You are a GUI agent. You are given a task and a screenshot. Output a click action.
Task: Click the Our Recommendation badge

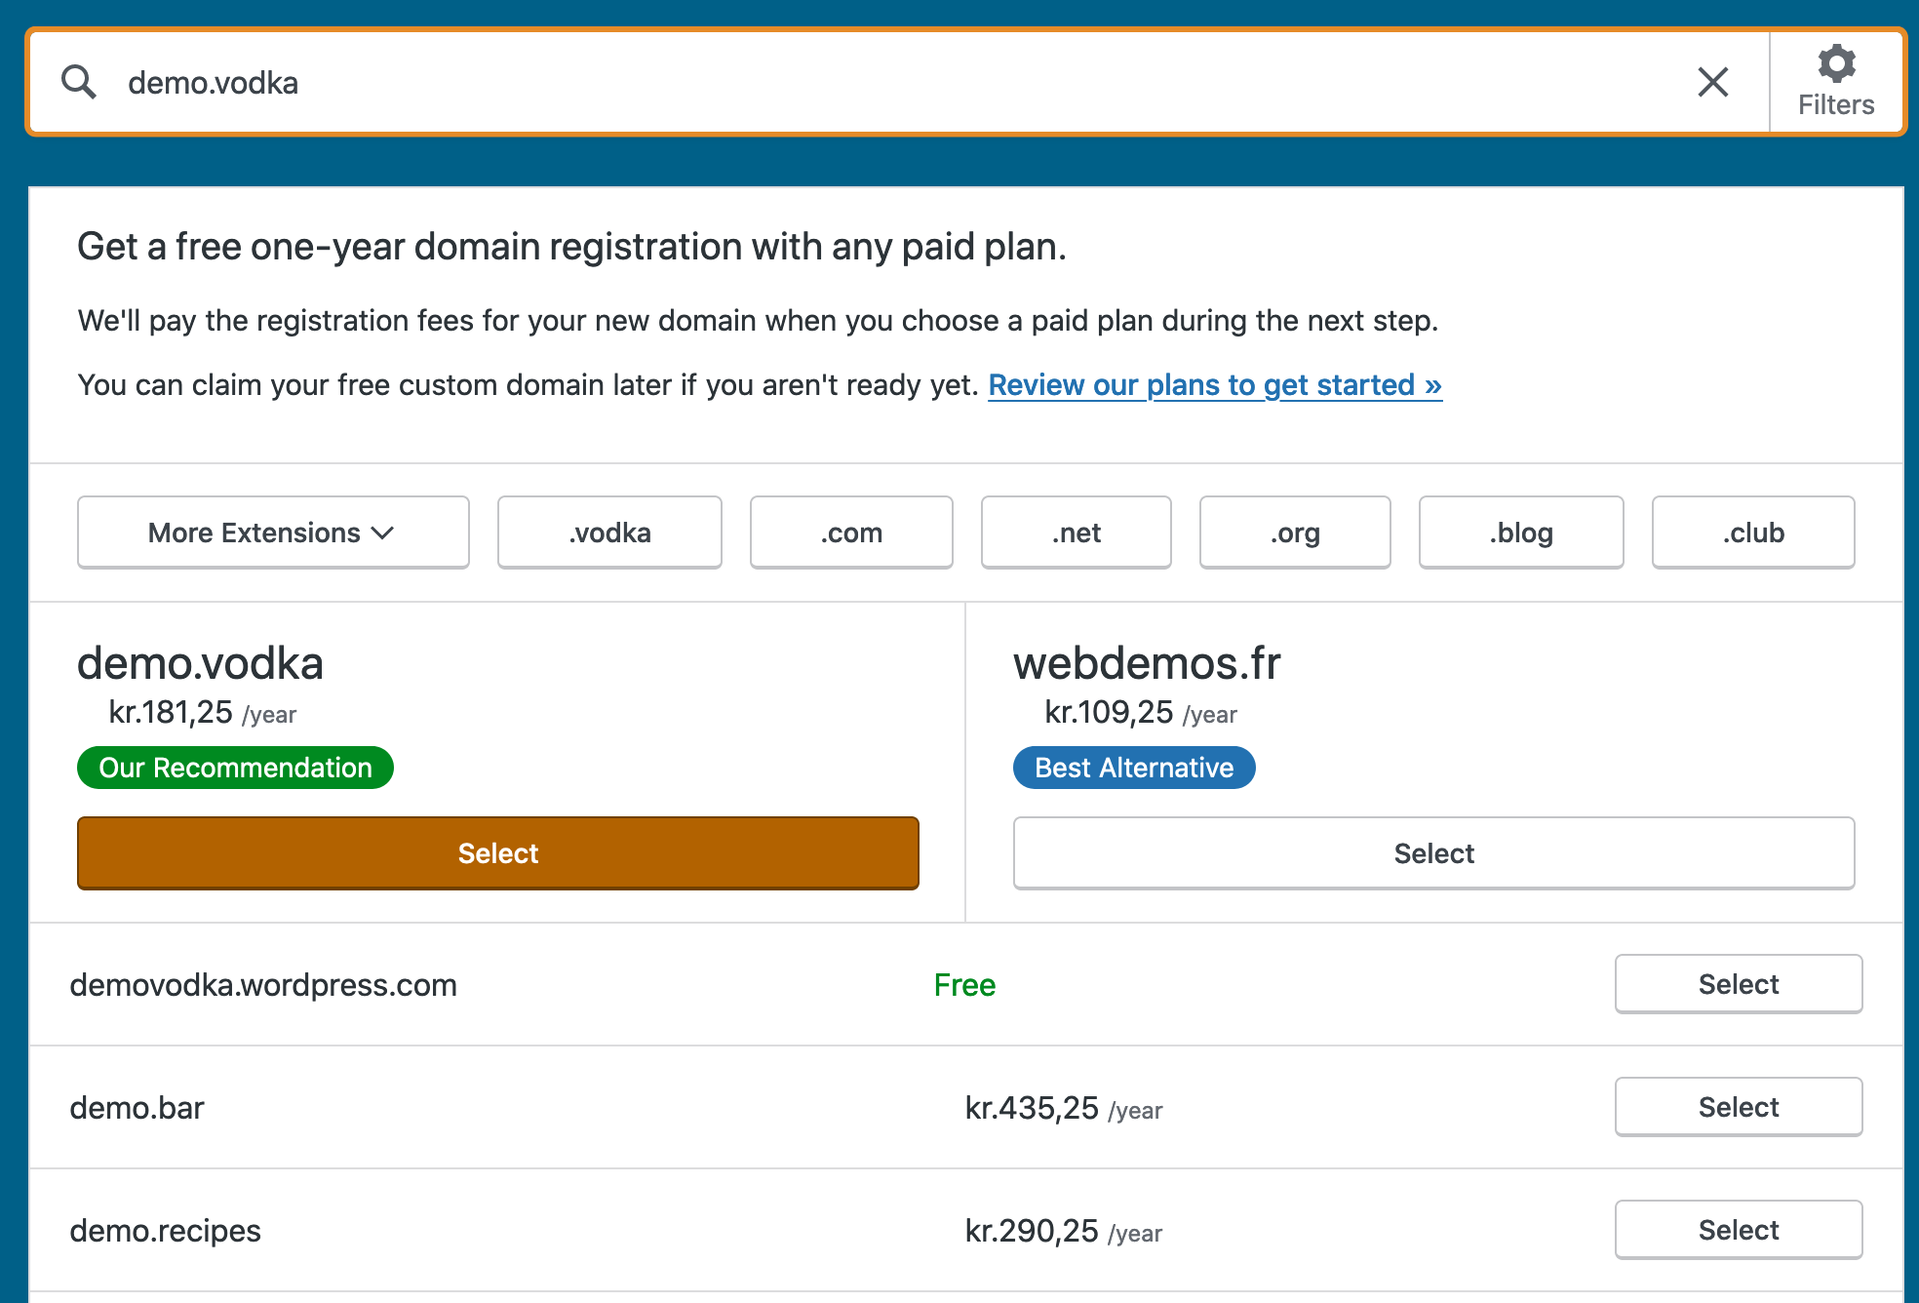[x=234, y=768]
